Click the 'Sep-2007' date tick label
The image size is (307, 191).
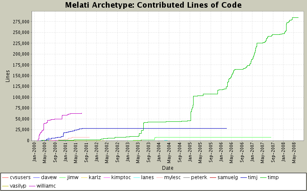tap(273, 153)
